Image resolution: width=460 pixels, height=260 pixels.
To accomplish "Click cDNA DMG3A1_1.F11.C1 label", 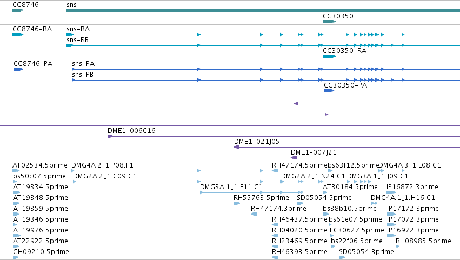I will point(231,187).
